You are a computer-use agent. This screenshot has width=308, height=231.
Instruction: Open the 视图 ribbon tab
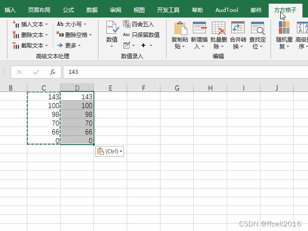coord(139,10)
